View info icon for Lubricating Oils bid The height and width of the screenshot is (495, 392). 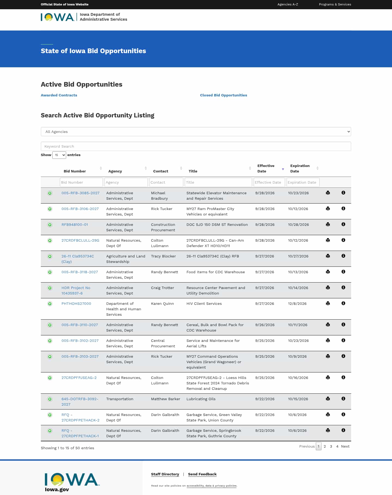pyautogui.click(x=343, y=399)
